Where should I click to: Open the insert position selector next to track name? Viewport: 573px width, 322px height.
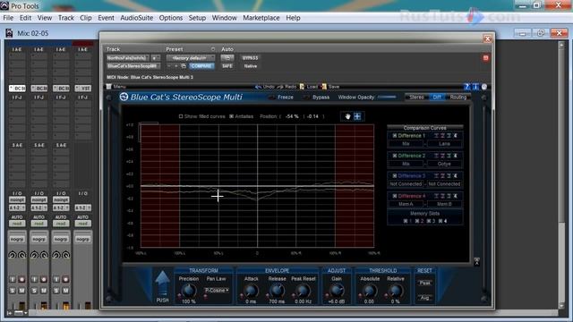click(x=156, y=57)
